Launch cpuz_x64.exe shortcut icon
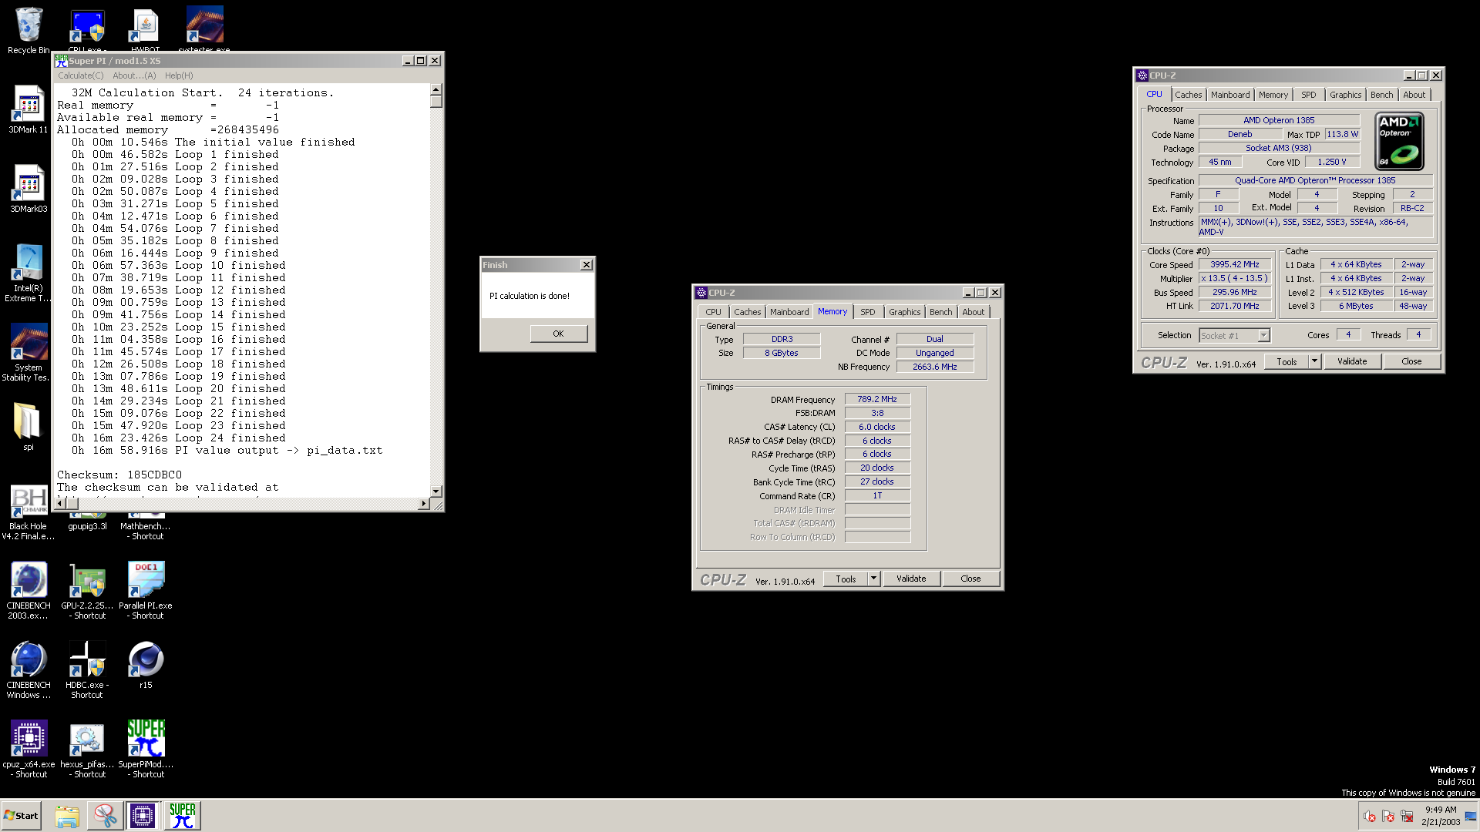Screen dimensions: 1480x832 tap(29, 750)
